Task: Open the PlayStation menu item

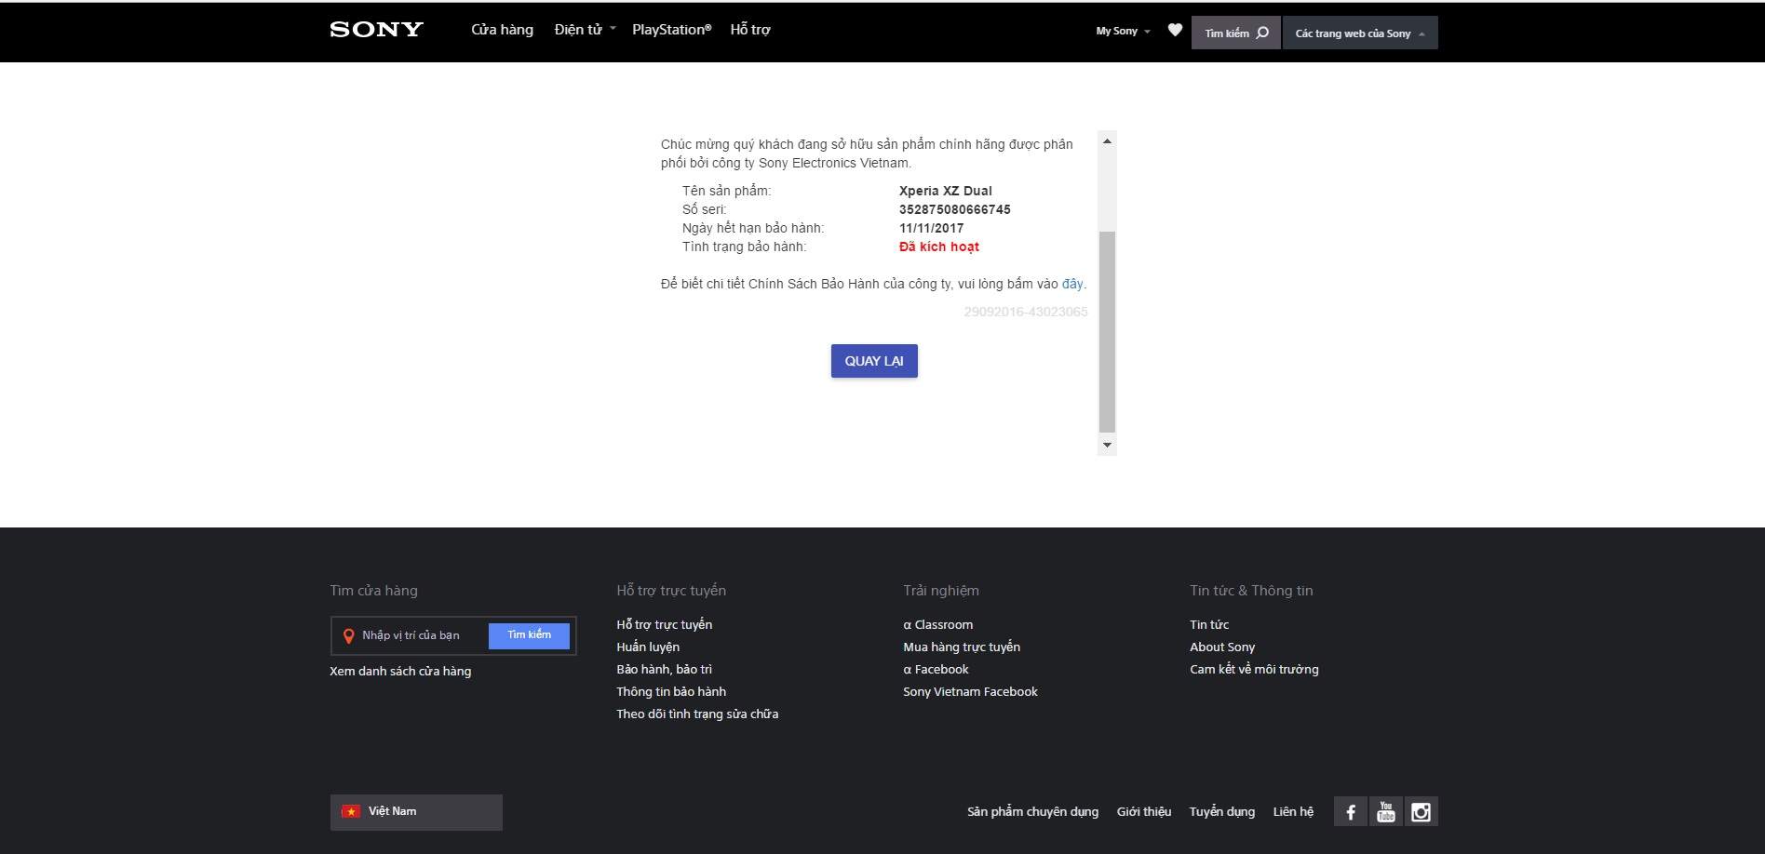Action: click(x=671, y=30)
